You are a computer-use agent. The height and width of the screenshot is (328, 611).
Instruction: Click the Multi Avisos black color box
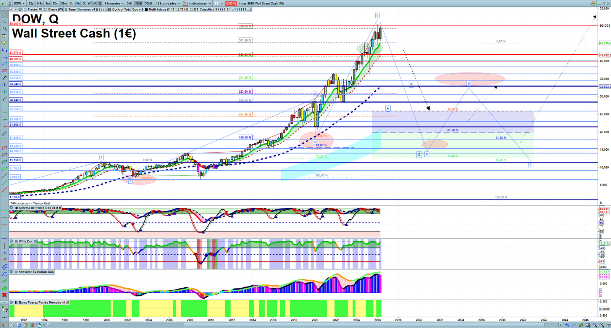coord(146,10)
